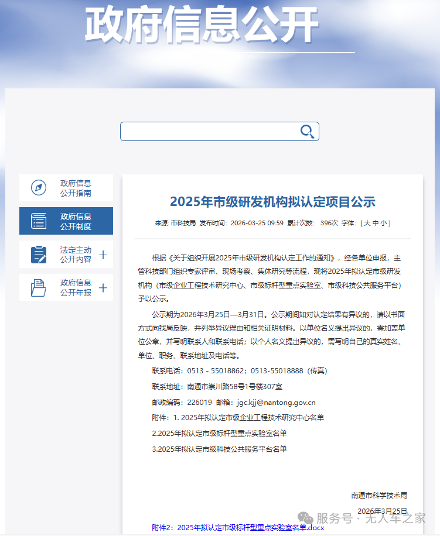This screenshot has height=536, width=440.
Task: Click the signature date 2026年3月25日
Action: coord(382,511)
